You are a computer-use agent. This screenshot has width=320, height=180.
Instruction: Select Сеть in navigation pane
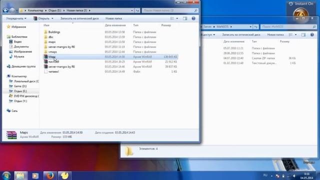pyautogui.click(x=12, y=111)
